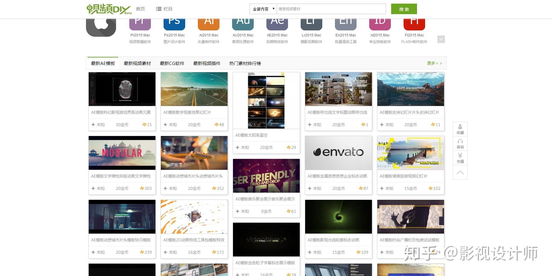Click the 2D animation effects toolkit thumbnail
This screenshot has height=276, width=552.
pos(194,217)
